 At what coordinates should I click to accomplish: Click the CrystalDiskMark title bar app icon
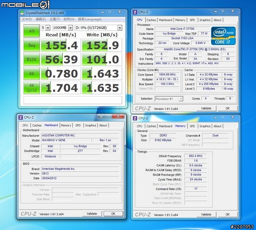(22, 13)
